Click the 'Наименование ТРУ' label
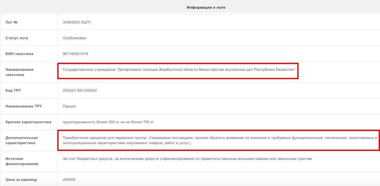Viewport: 380px width, 186px height. [x=23, y=106]
